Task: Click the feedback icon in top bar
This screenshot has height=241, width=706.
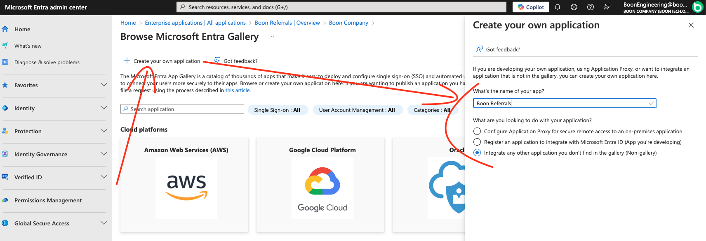Action: [607, 7]
